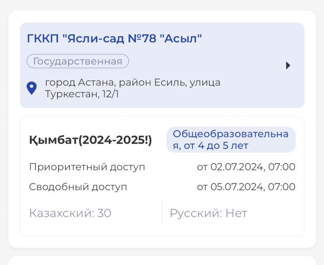Select the Свободный доступ label
The width and height of the screenshot is (324, 265).
coord(78,187)
